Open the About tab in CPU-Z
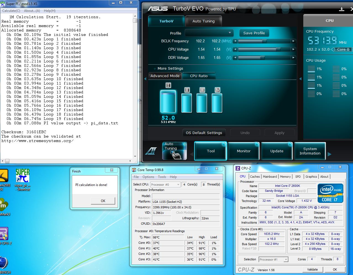 (x=324, y=177)
